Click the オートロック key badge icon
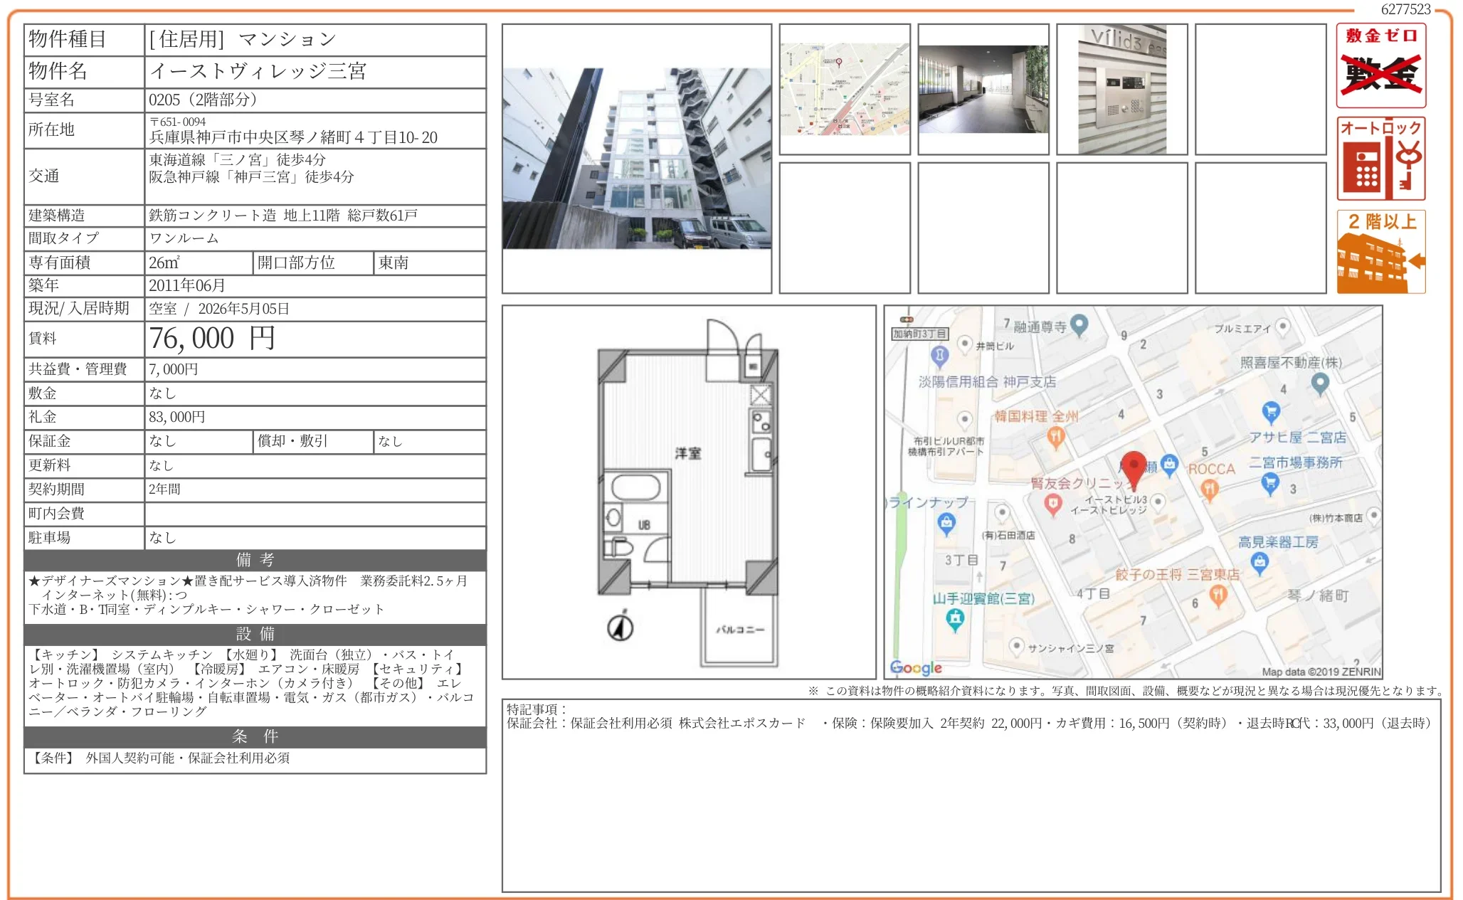Image resolution: width=1463 pixels, height=900 pixels. [x=1380, y=159]
